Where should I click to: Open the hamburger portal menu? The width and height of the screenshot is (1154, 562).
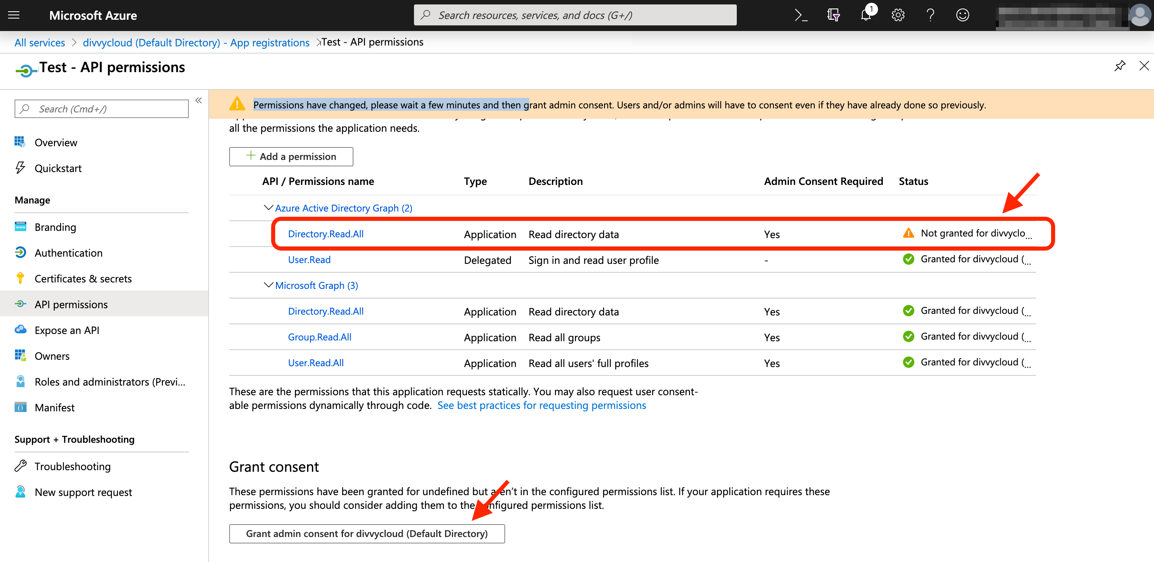pos(14,15)
